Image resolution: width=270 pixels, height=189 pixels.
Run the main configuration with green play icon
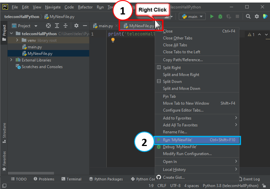click(212, 17)
